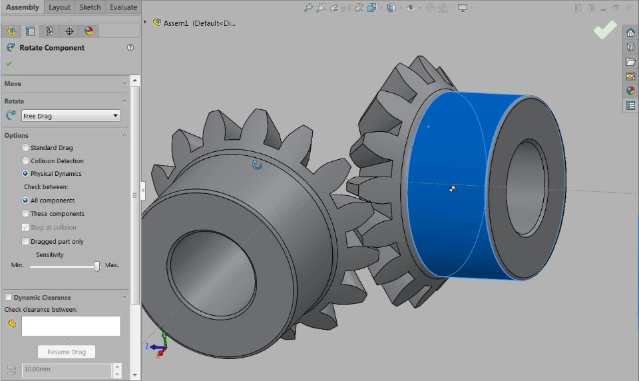Click the Zoom to Area icon
The image size is (639, 381).
coord(321,8)
